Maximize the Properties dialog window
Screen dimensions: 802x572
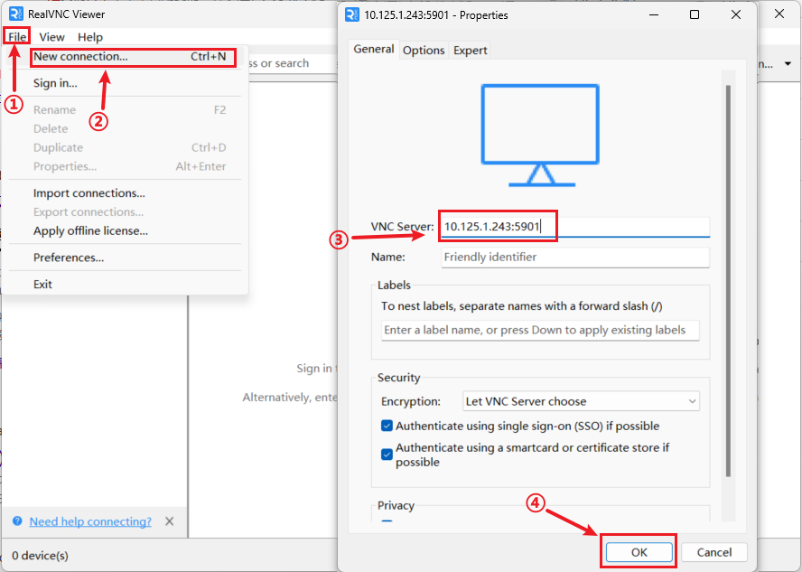(x=695, y=14)
